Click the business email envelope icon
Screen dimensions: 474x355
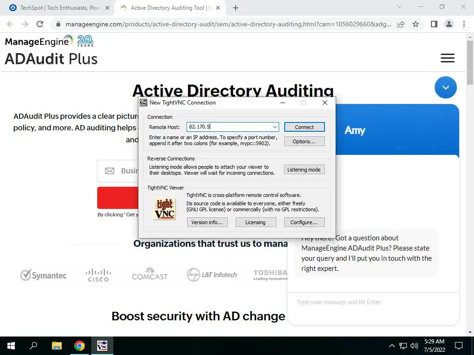pos(109,171)
